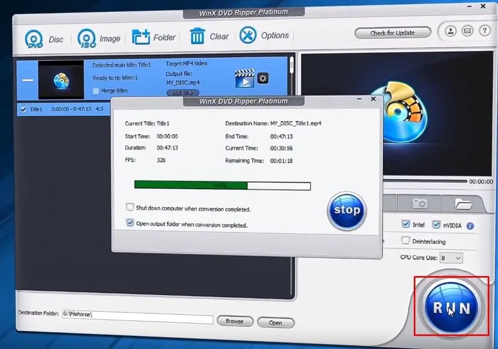The image size is (498, 349).
Task: Edit the Destination Folder path field
Action: point(138,316)
